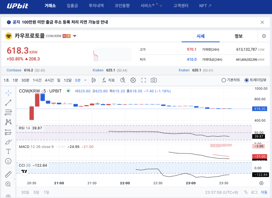Select the position forecasting tool
The image size is (272, 198).
click(x=8, y=132)
